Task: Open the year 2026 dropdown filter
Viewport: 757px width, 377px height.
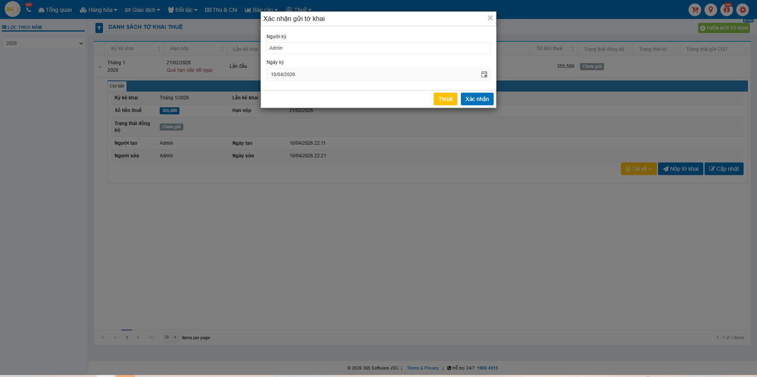Action: click(43, 43)
